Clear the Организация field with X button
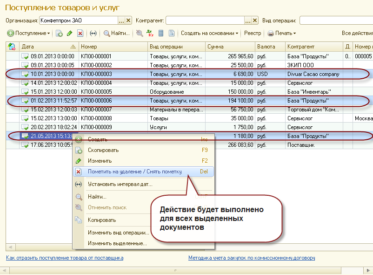The width and height of the screenshot is (373, 275). [129, 21]
